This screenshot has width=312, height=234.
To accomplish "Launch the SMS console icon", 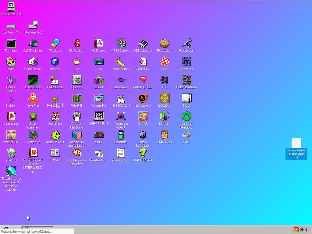I will [99, 135].
